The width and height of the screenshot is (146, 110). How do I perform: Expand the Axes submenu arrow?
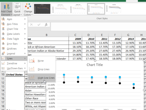pyautogui.click(x=25, y=19)
